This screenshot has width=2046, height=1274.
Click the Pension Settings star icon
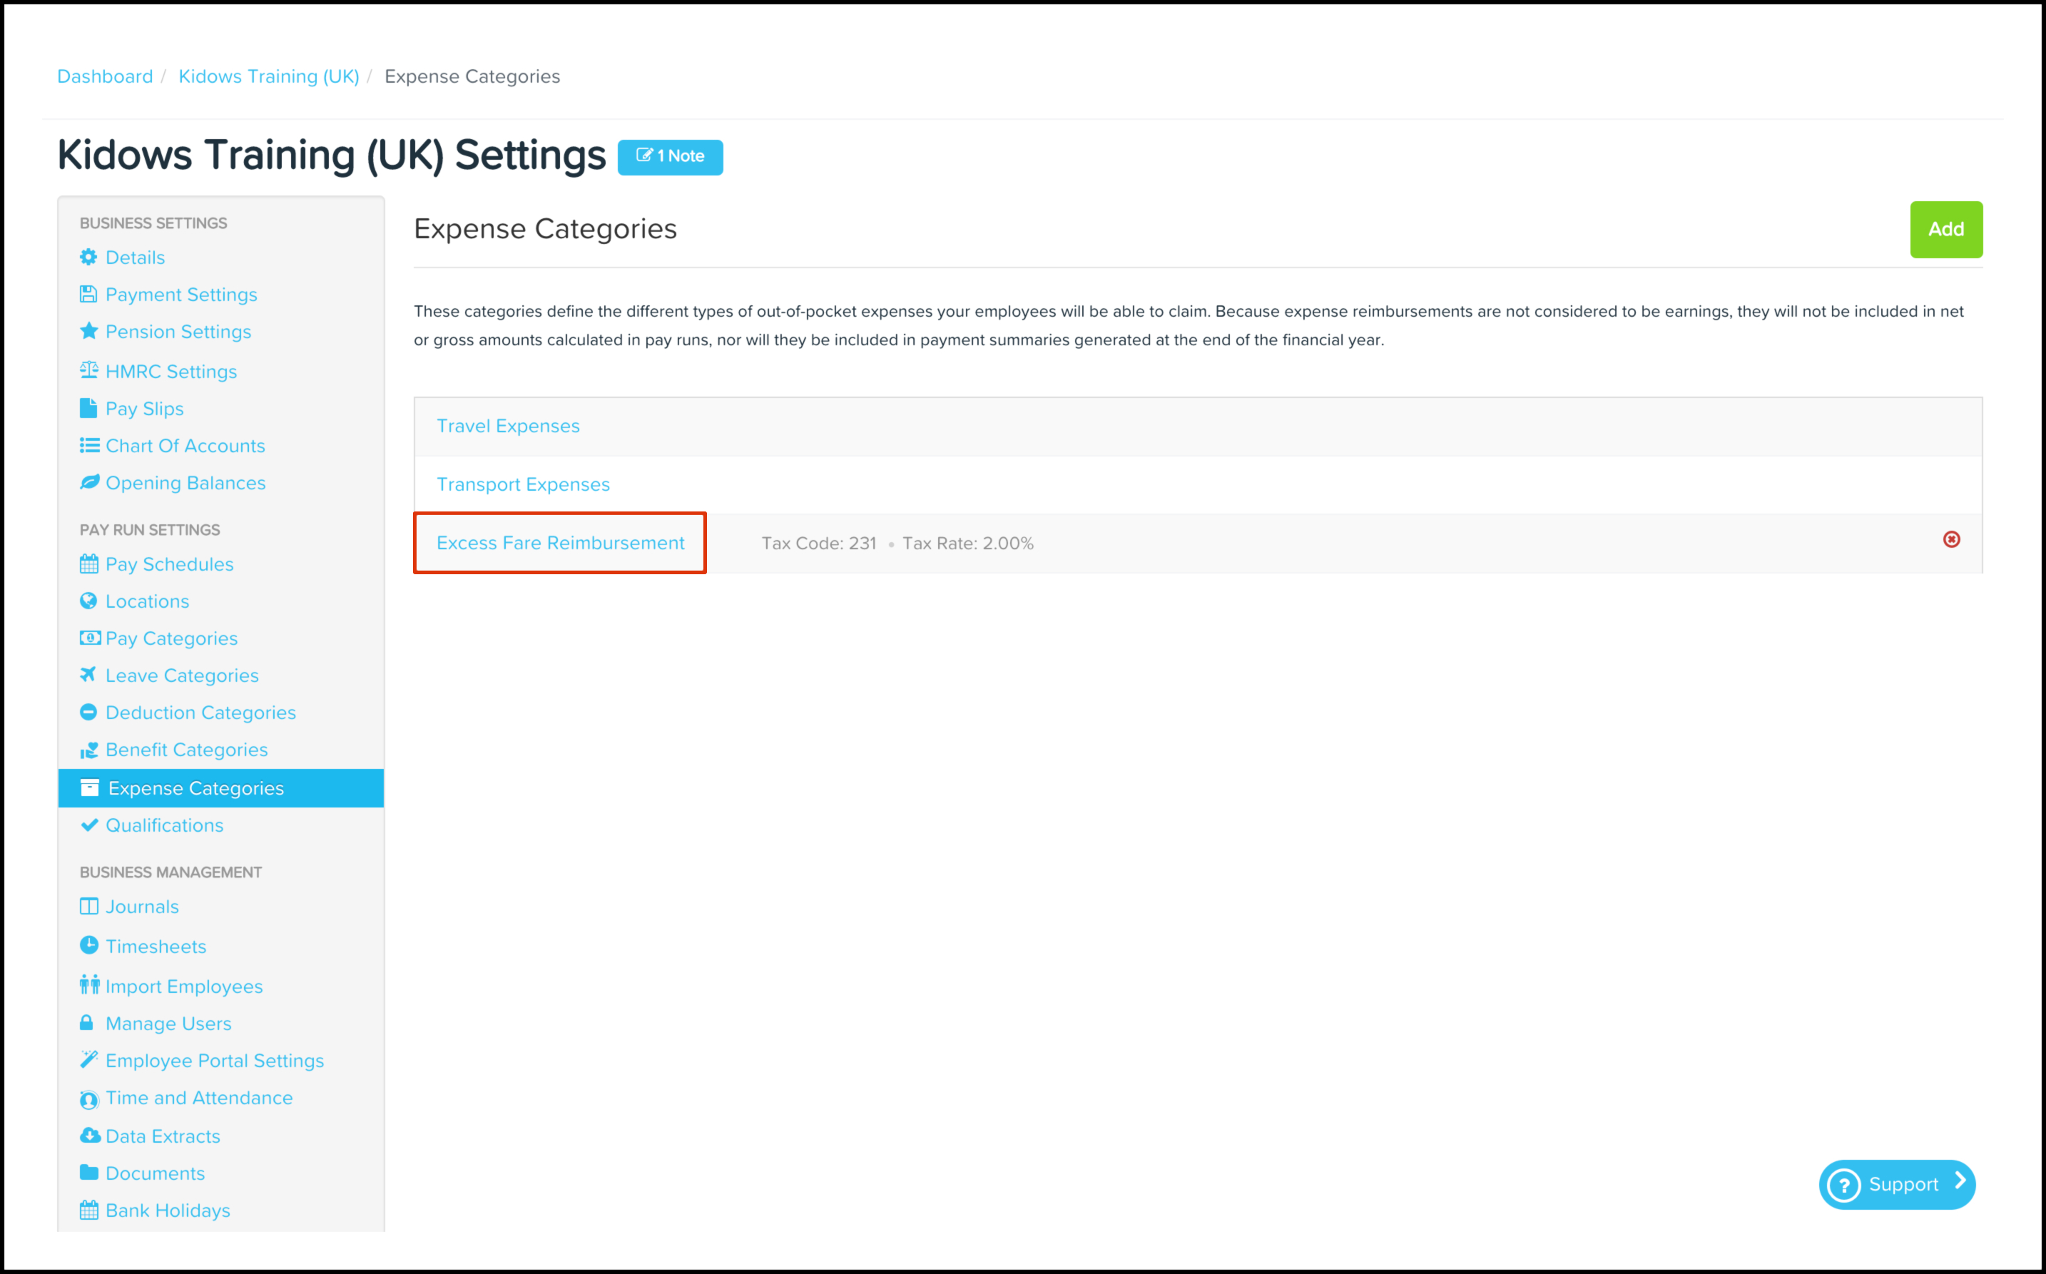[88, 331]
